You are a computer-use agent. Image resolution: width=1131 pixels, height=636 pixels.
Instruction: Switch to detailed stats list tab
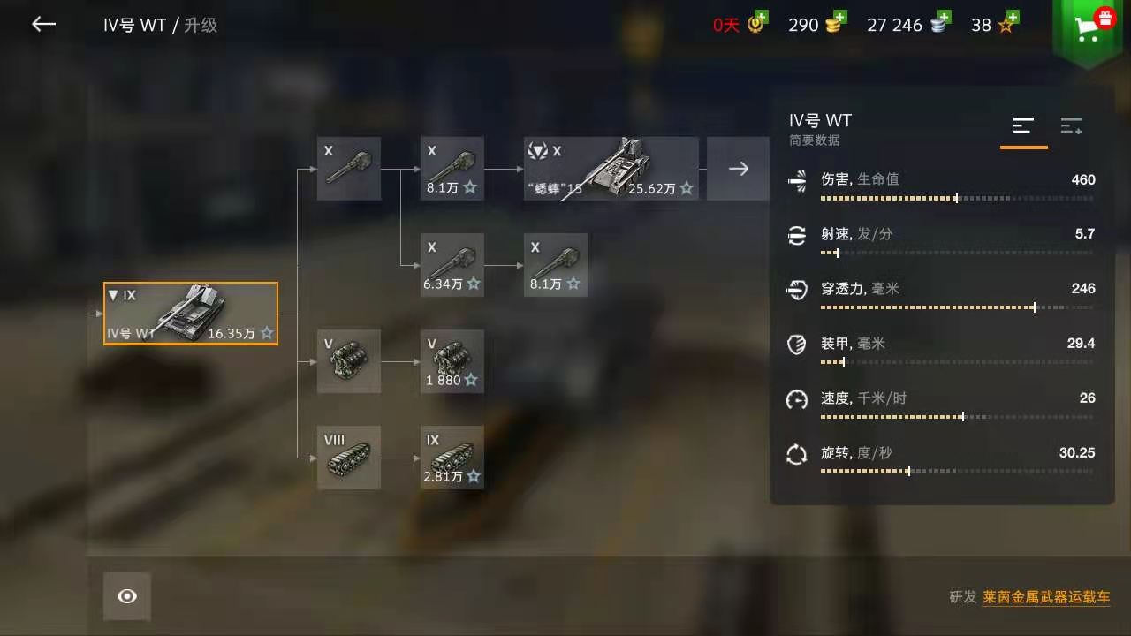1071,127
